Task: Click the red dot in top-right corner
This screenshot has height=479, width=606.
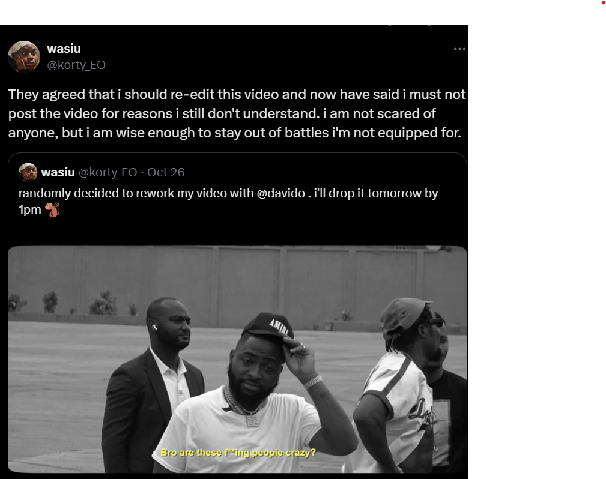Action: tap(603, 3)
